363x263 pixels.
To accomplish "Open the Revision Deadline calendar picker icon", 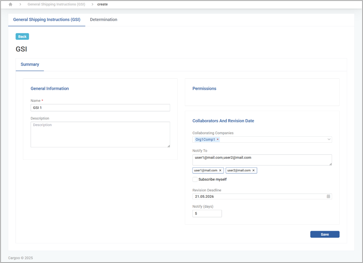I will click(328, 196).
